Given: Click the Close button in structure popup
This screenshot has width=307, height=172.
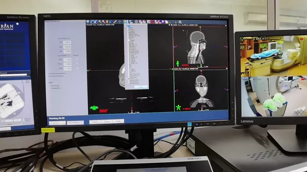Looking at the screenshot, I should (x=141, y=87).
